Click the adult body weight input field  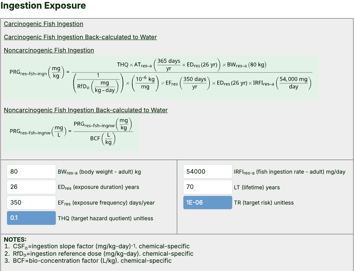(x=31, y=172)
